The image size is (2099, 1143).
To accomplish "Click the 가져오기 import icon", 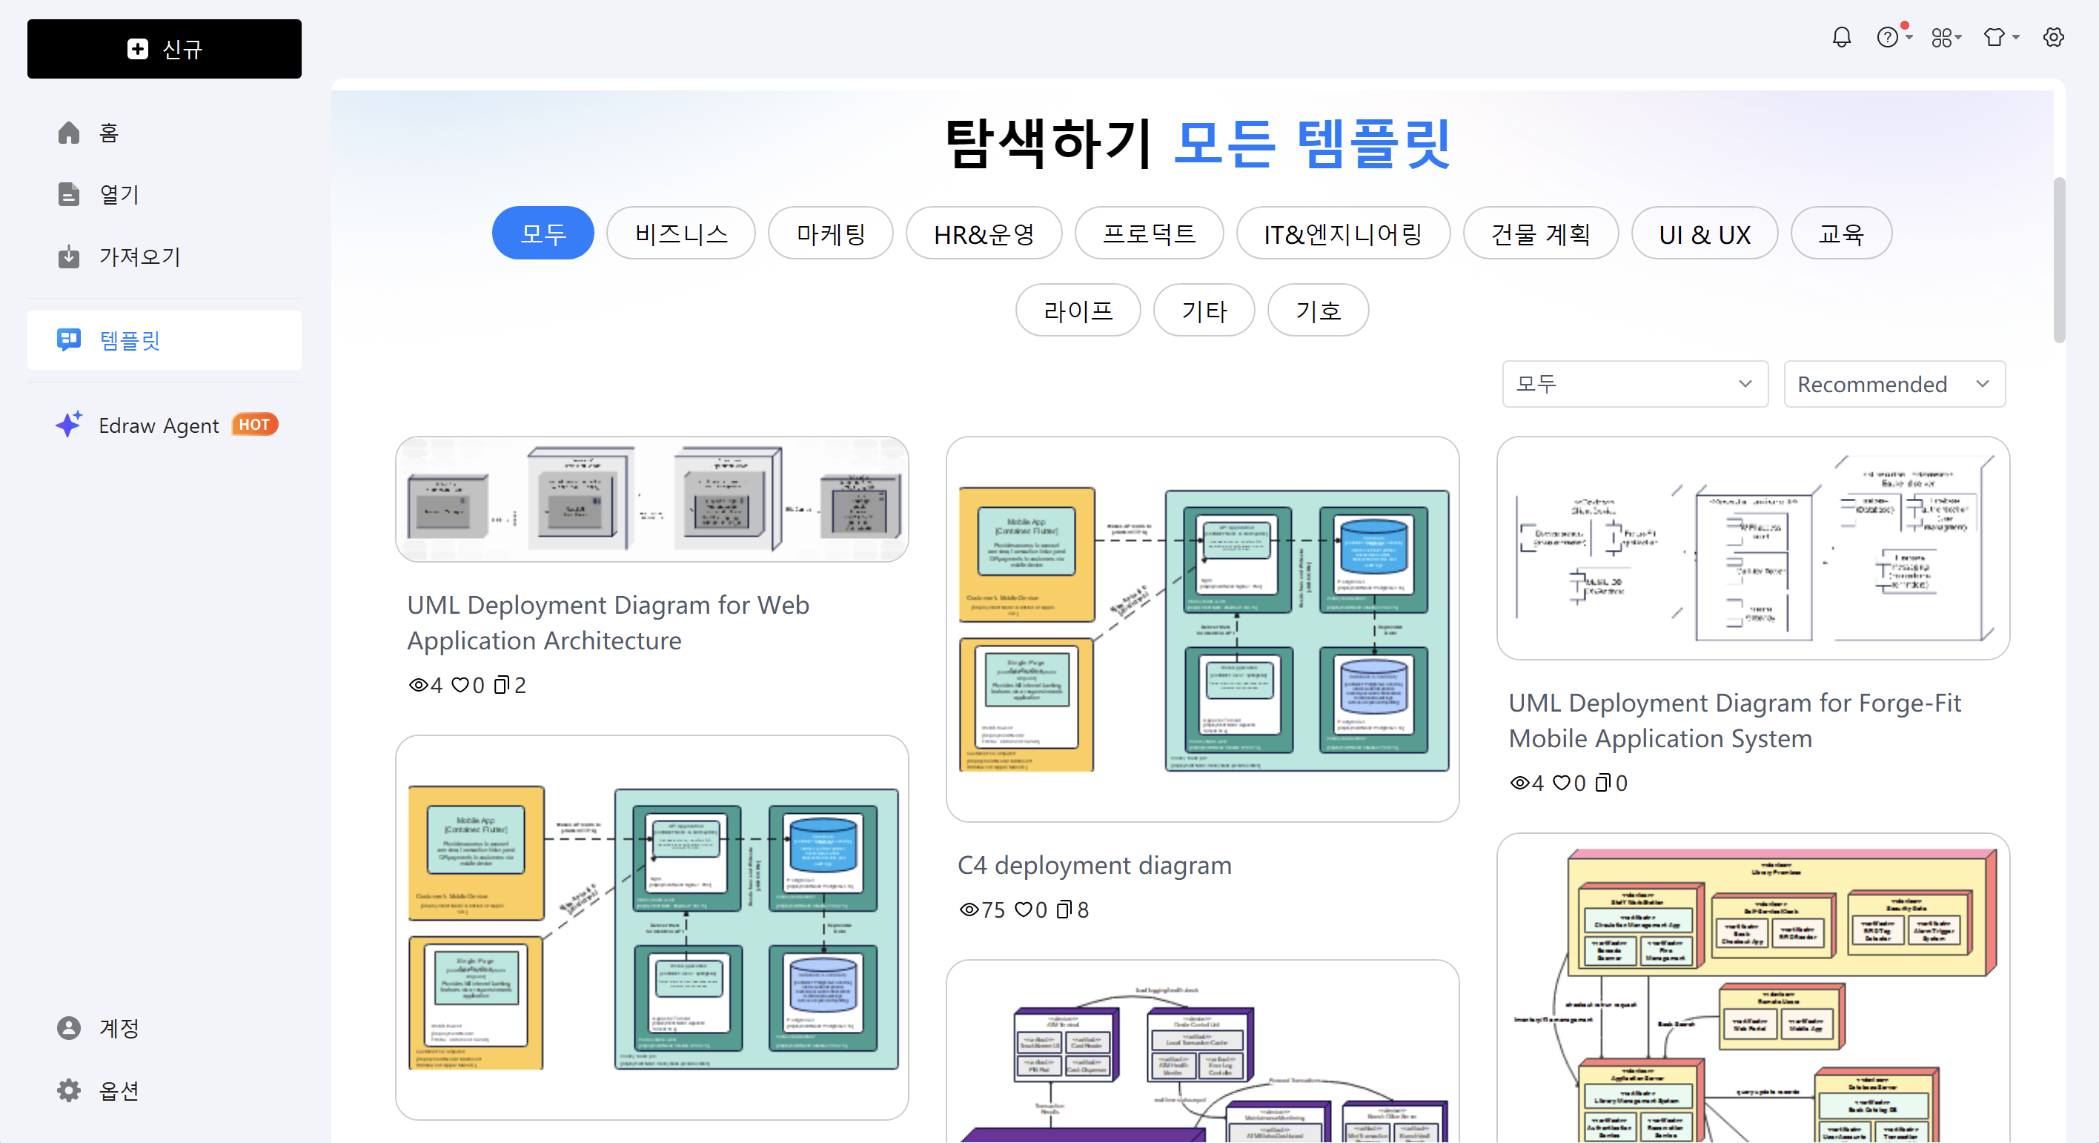I will click(68, 256).
